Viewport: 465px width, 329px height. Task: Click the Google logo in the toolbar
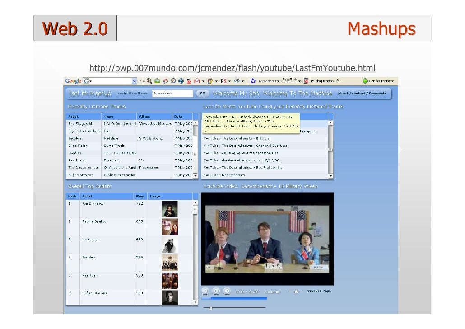coord(73,81)
